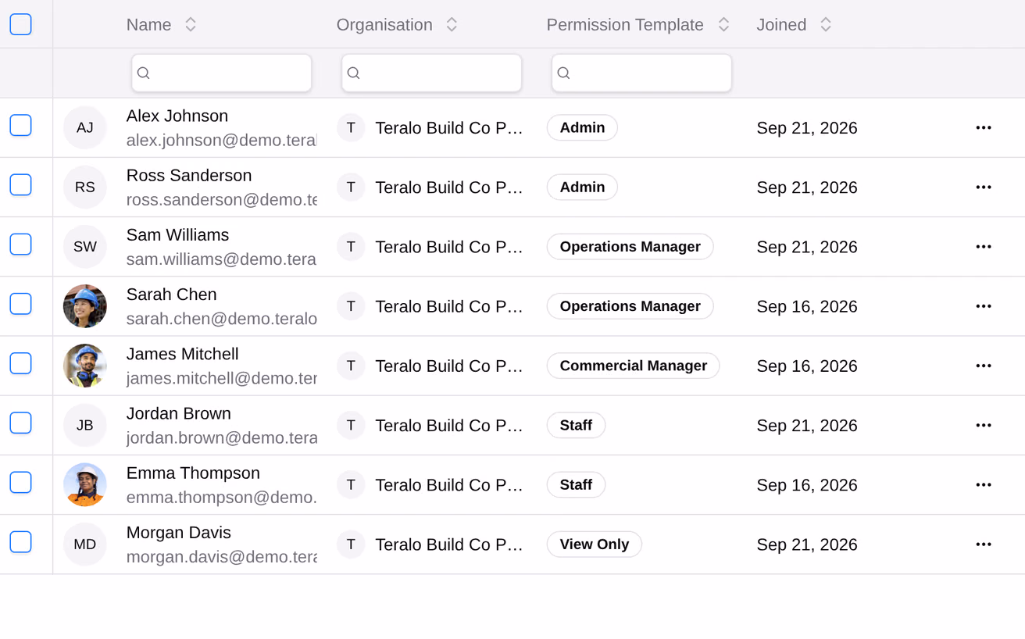Viewport: 1025px width, 639px height.
Task: Select the Morgan Davis row checkbox
Action: point(21,541)
